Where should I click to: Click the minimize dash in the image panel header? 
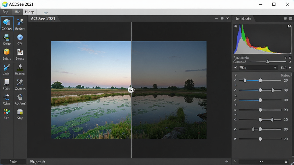[216, 18]
